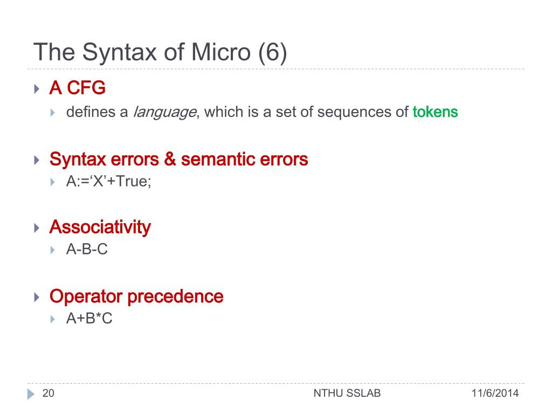
Task: Click the green word 'tokens'
Action: (x=435, y=112)
